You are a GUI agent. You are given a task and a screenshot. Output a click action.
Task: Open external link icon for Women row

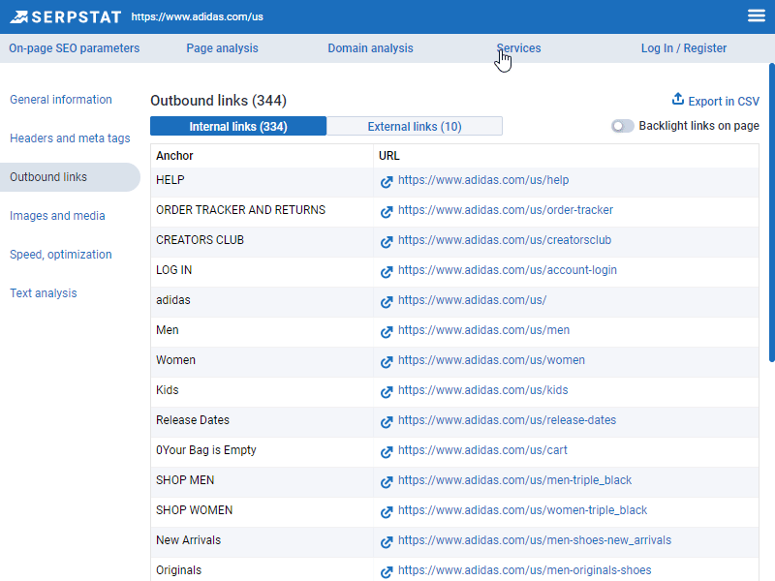pos(387,361)
